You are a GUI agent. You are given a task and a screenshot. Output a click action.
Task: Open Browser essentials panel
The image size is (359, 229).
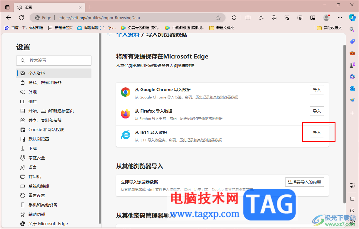coord(287,18)
